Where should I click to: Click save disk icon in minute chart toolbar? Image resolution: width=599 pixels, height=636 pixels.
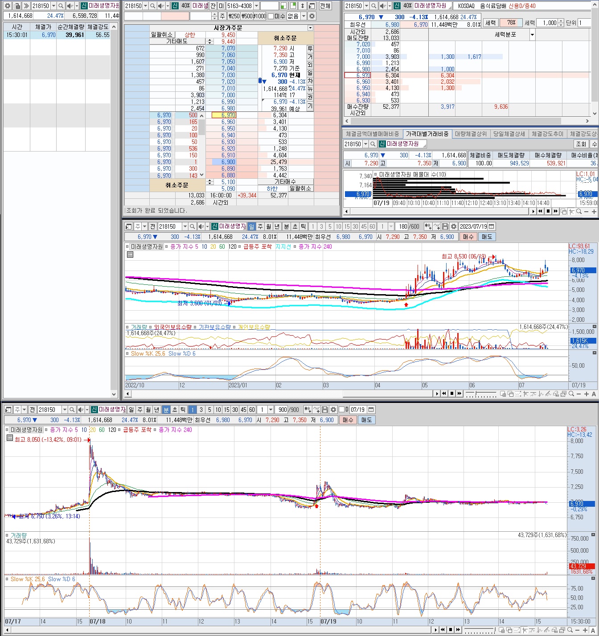pos(325,410)
